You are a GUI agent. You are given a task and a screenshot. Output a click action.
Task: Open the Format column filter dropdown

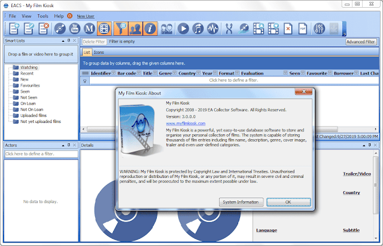237,73
